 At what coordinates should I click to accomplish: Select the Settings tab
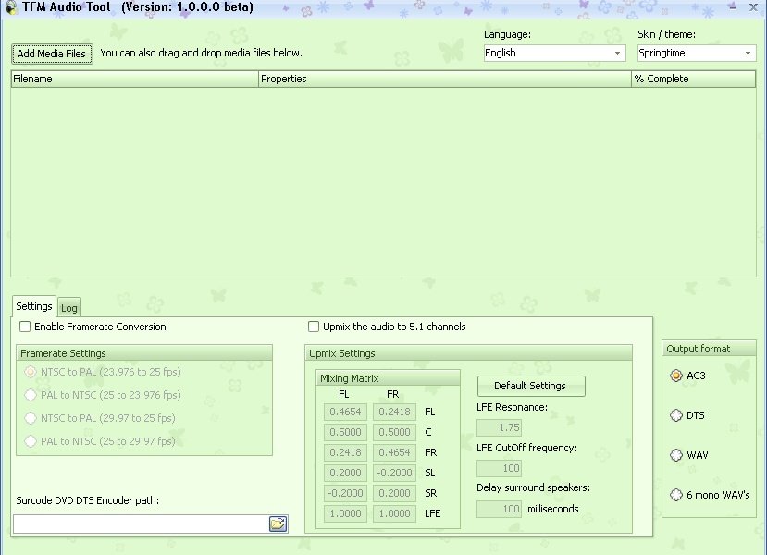(33, 306)
